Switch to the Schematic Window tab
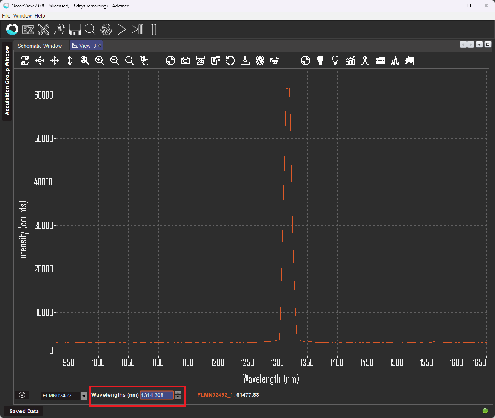This screenshot has width=495, height=418. click(x=40, y=46)
